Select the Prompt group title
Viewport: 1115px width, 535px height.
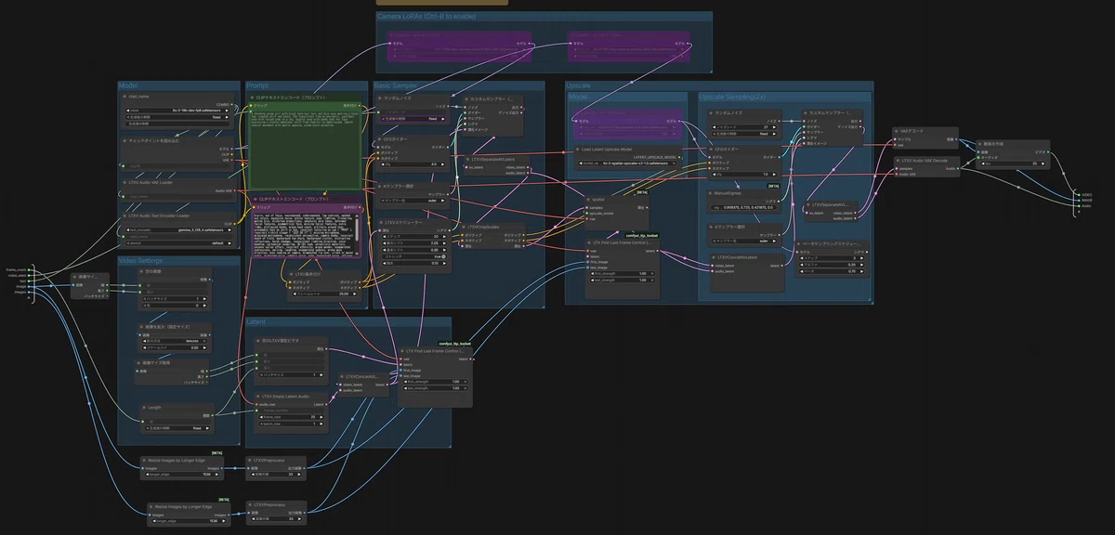point(257,85)
